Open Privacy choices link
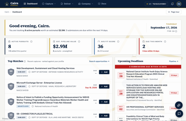Viewport: 186px width, 121px height. (9, 119)
